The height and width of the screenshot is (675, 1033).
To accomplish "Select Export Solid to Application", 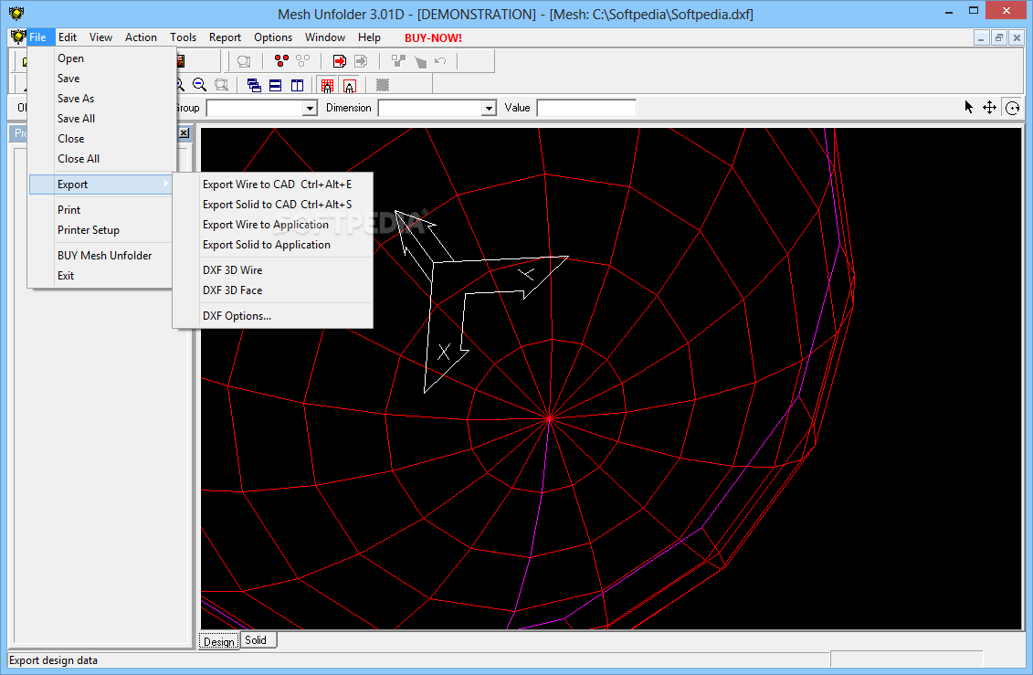I will (273, 244).
